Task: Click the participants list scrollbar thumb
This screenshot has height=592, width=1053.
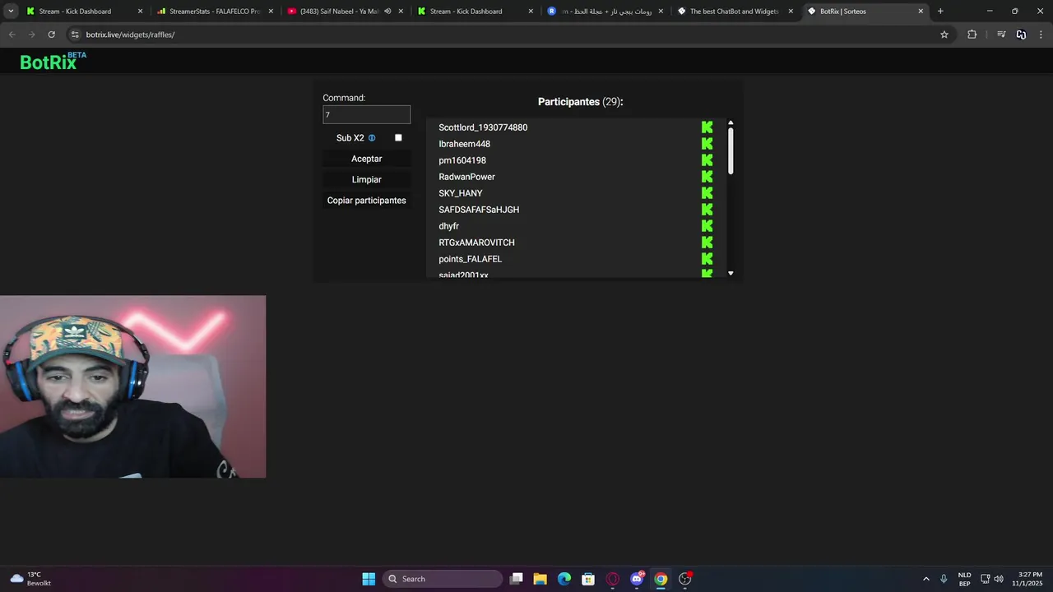Action: pos(731,150)
